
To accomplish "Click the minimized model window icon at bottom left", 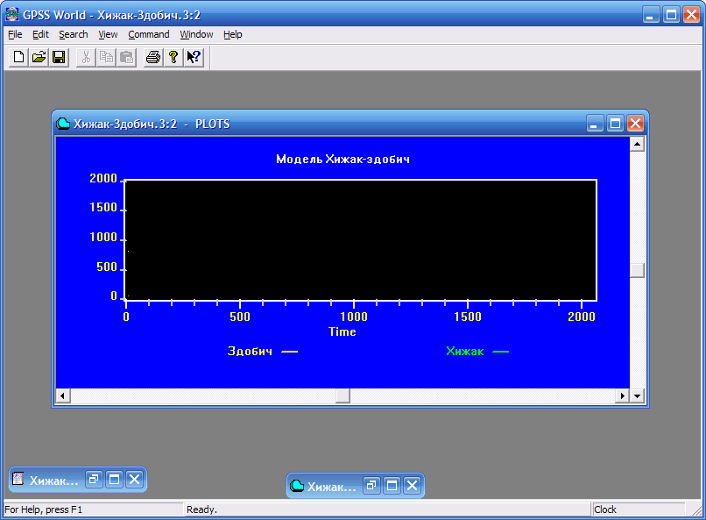I will click(x=18, y=479).
